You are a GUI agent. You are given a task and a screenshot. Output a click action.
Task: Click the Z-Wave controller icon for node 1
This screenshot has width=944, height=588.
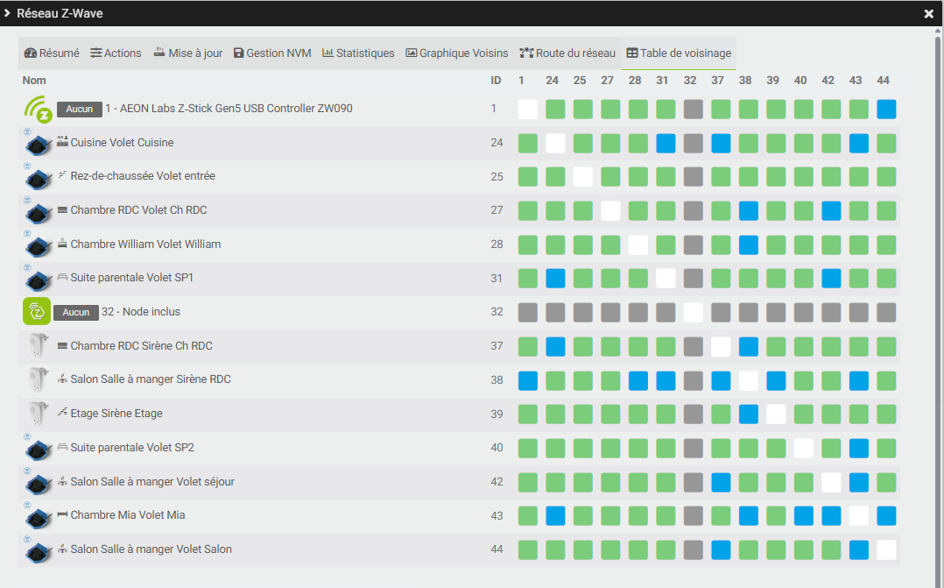pyautogui.click(x=37, y=110)
